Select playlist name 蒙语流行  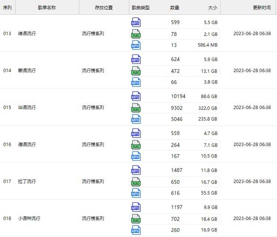tap(27, 70)
